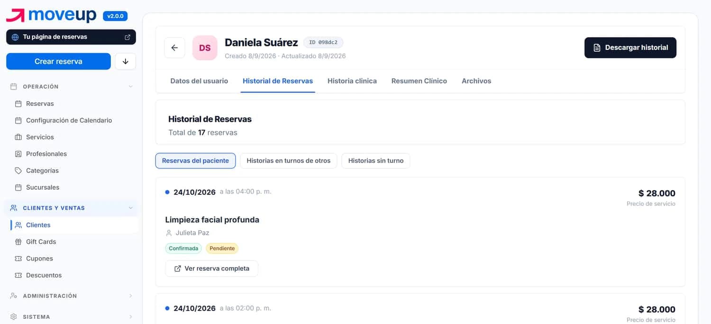
Task: Click the Pendiente status badge
Action: coord(222,249)
